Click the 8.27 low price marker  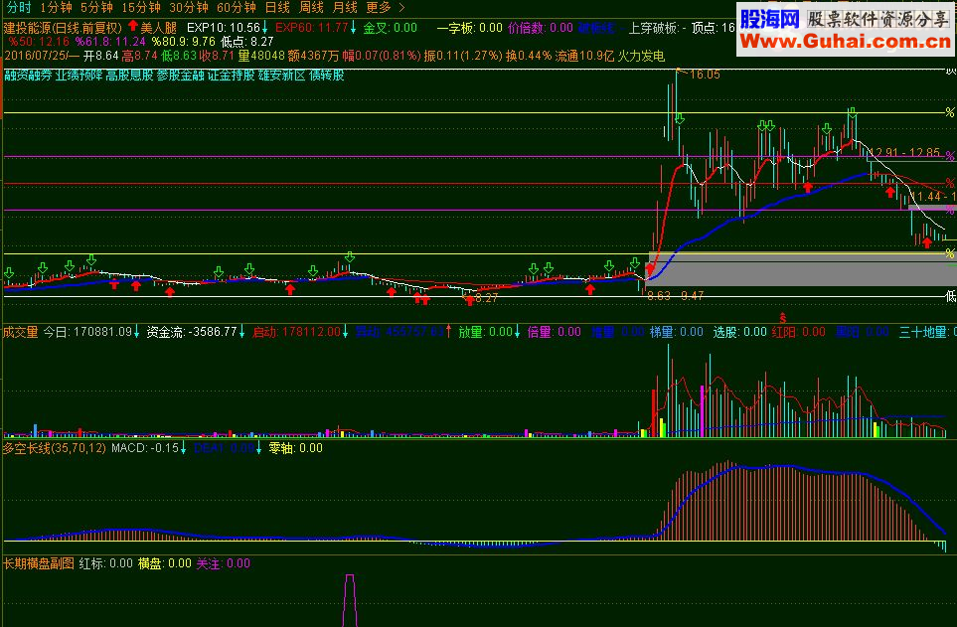point(486,298)
